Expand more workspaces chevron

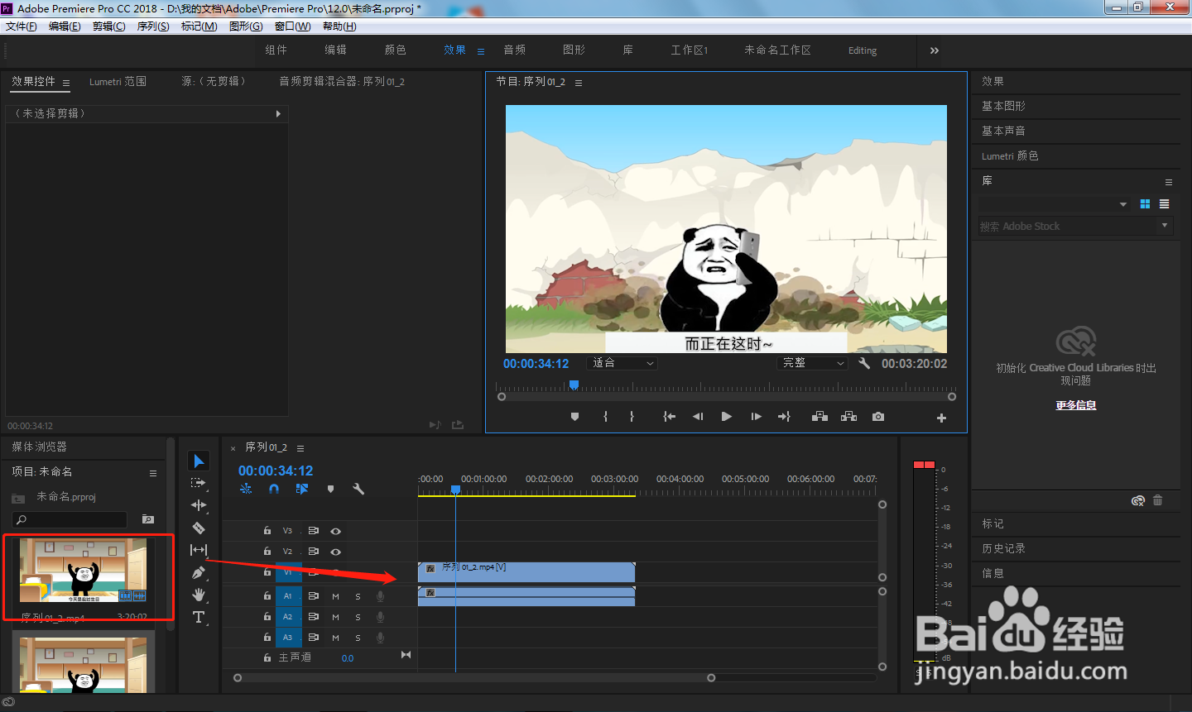click(x=934, y=50)
